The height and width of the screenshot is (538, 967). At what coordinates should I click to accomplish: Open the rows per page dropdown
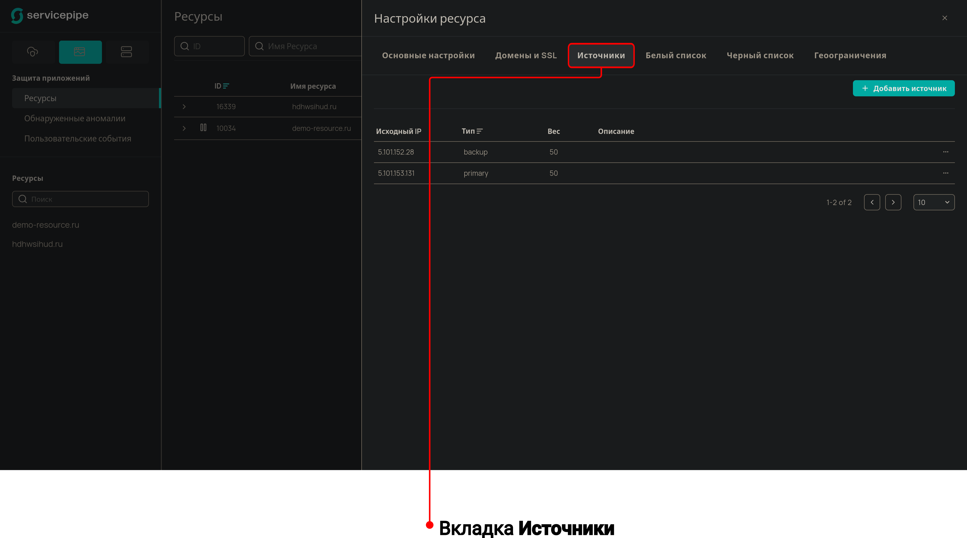click(934, 202)
